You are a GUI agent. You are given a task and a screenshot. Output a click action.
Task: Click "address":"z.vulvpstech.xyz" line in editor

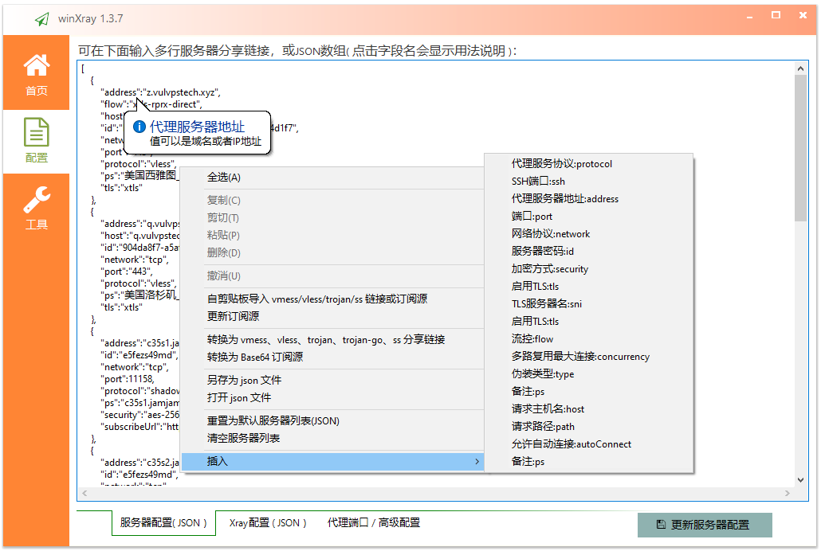[160, 92]
